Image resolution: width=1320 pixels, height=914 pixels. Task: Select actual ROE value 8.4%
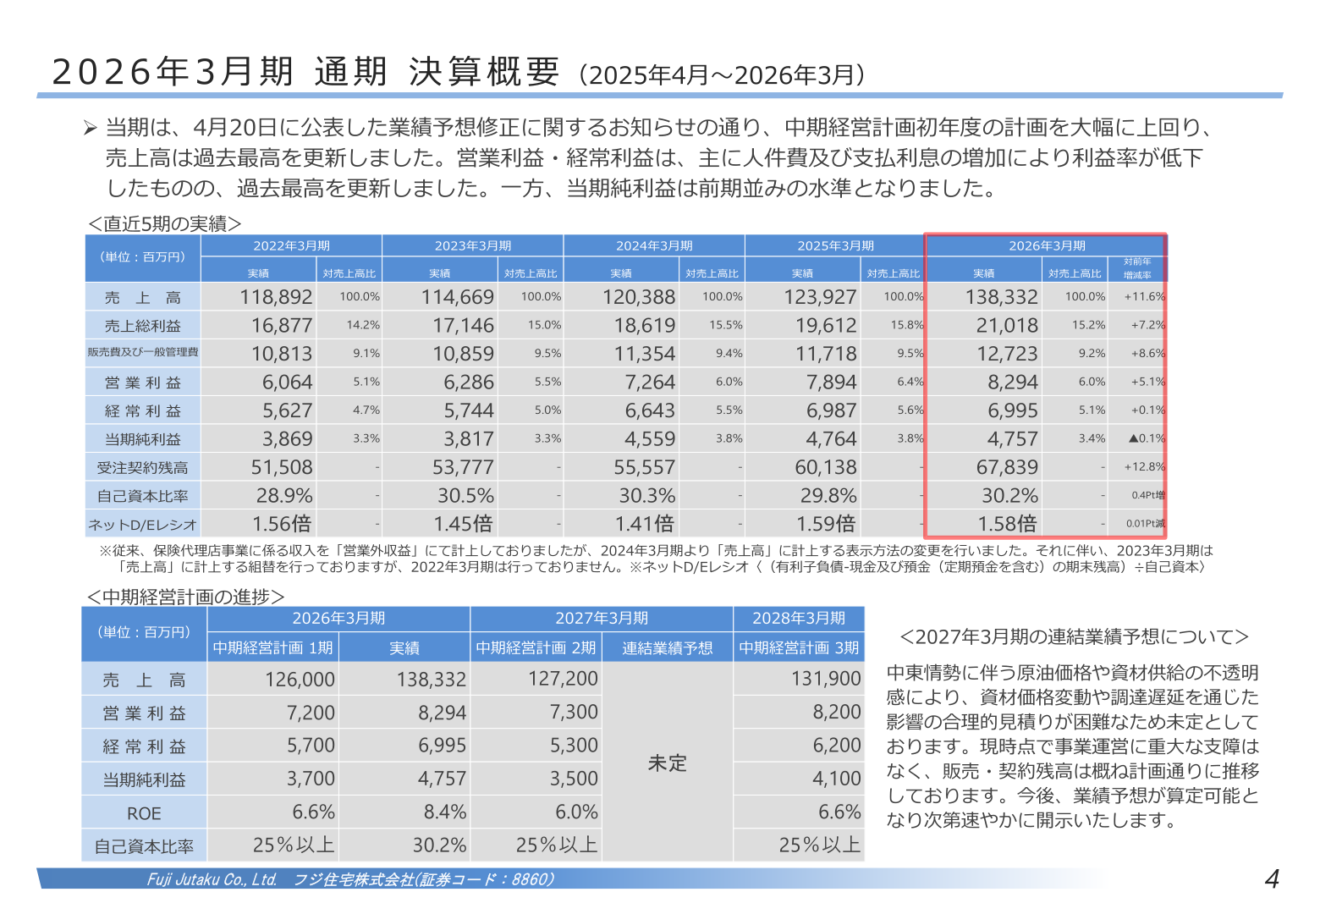click(x=445, y=812)
